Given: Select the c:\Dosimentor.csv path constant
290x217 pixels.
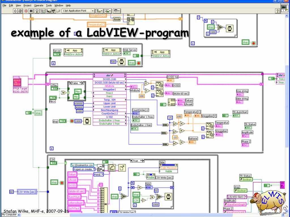Looking at the screenshot, I should tap(82, 165).
